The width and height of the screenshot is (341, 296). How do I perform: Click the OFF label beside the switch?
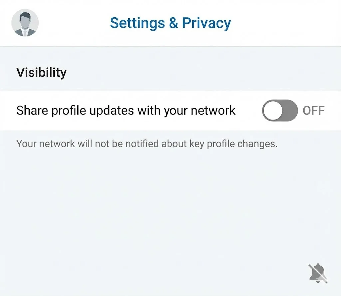(313, 111)
